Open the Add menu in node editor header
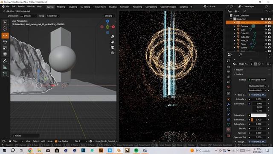 43,141
